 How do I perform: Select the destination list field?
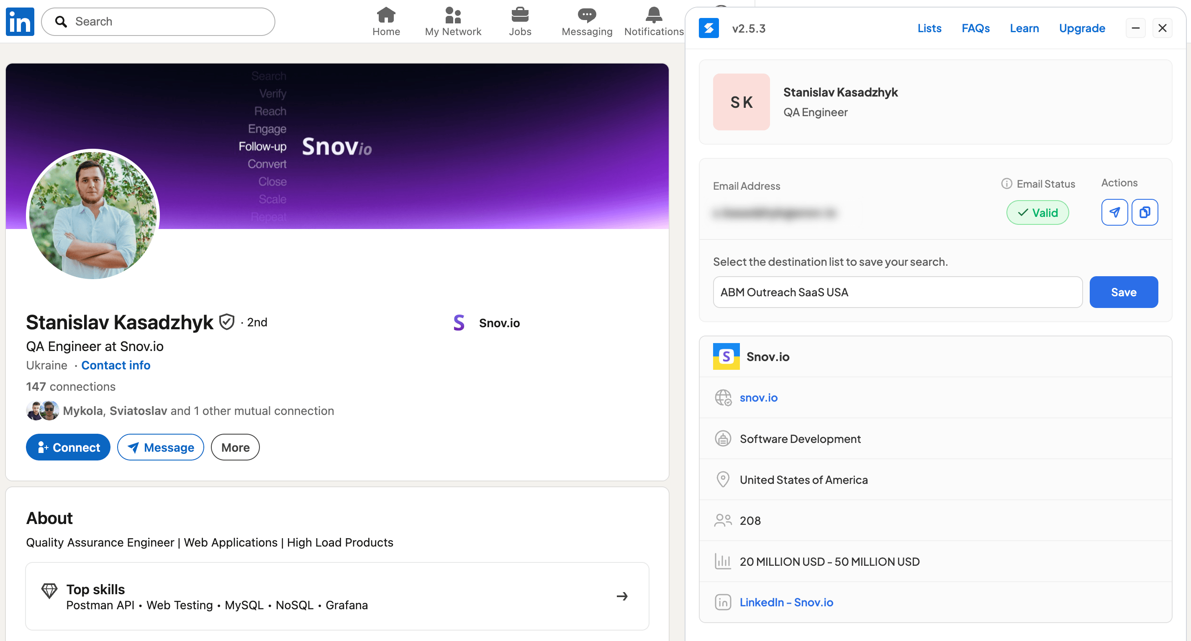point(897,292)
